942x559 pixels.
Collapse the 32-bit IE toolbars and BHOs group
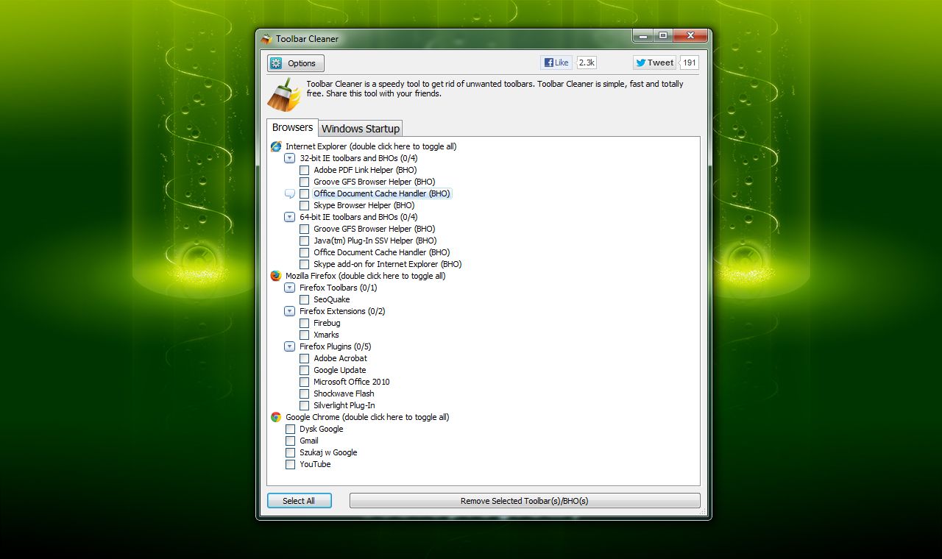tap(289, 158)
